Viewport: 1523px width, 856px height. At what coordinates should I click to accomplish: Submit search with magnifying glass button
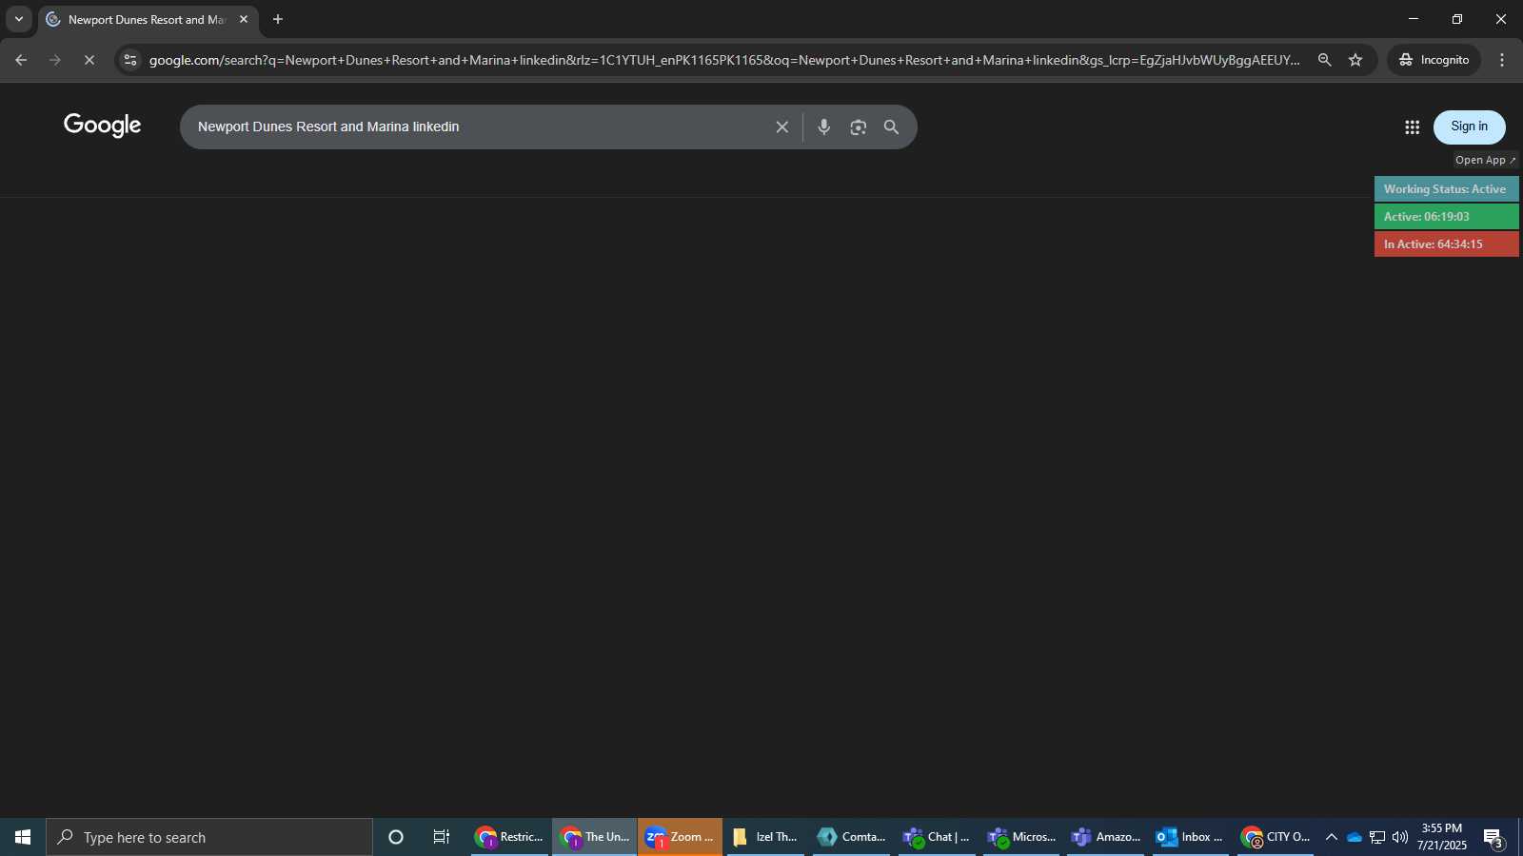[x=892, y=126]
